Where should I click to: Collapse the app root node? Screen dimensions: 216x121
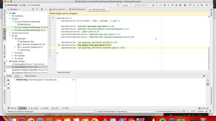(x=7, y=13)
